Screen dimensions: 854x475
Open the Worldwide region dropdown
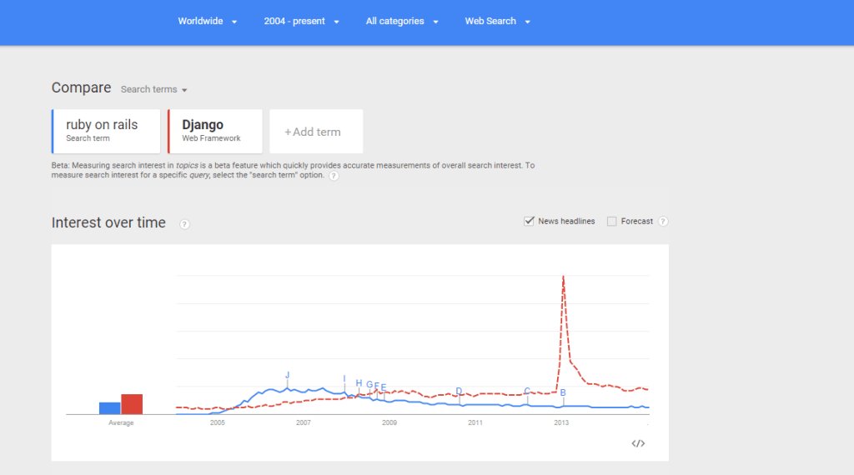tap(207, 21)
